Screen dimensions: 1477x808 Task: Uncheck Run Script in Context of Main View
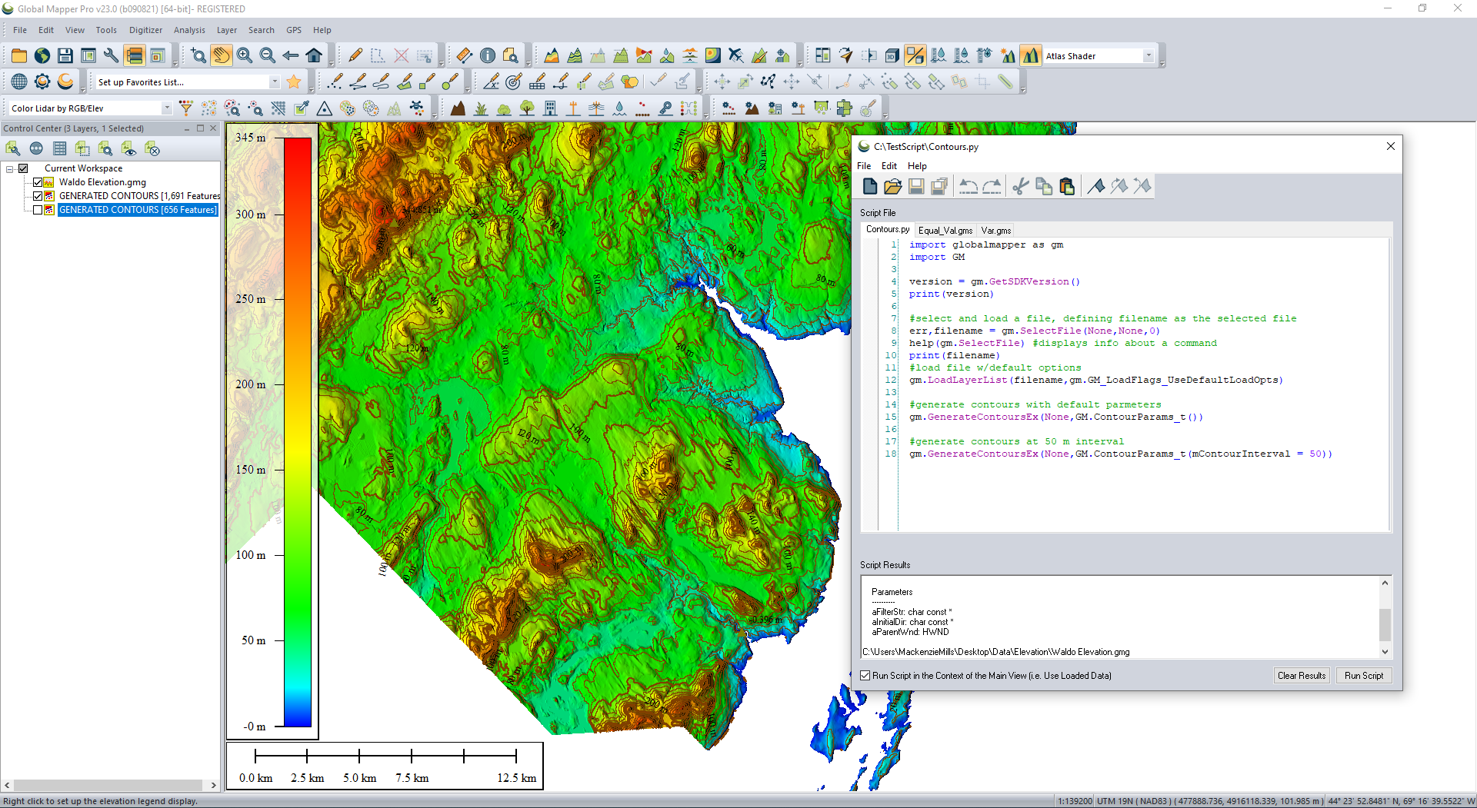(865, 676)
